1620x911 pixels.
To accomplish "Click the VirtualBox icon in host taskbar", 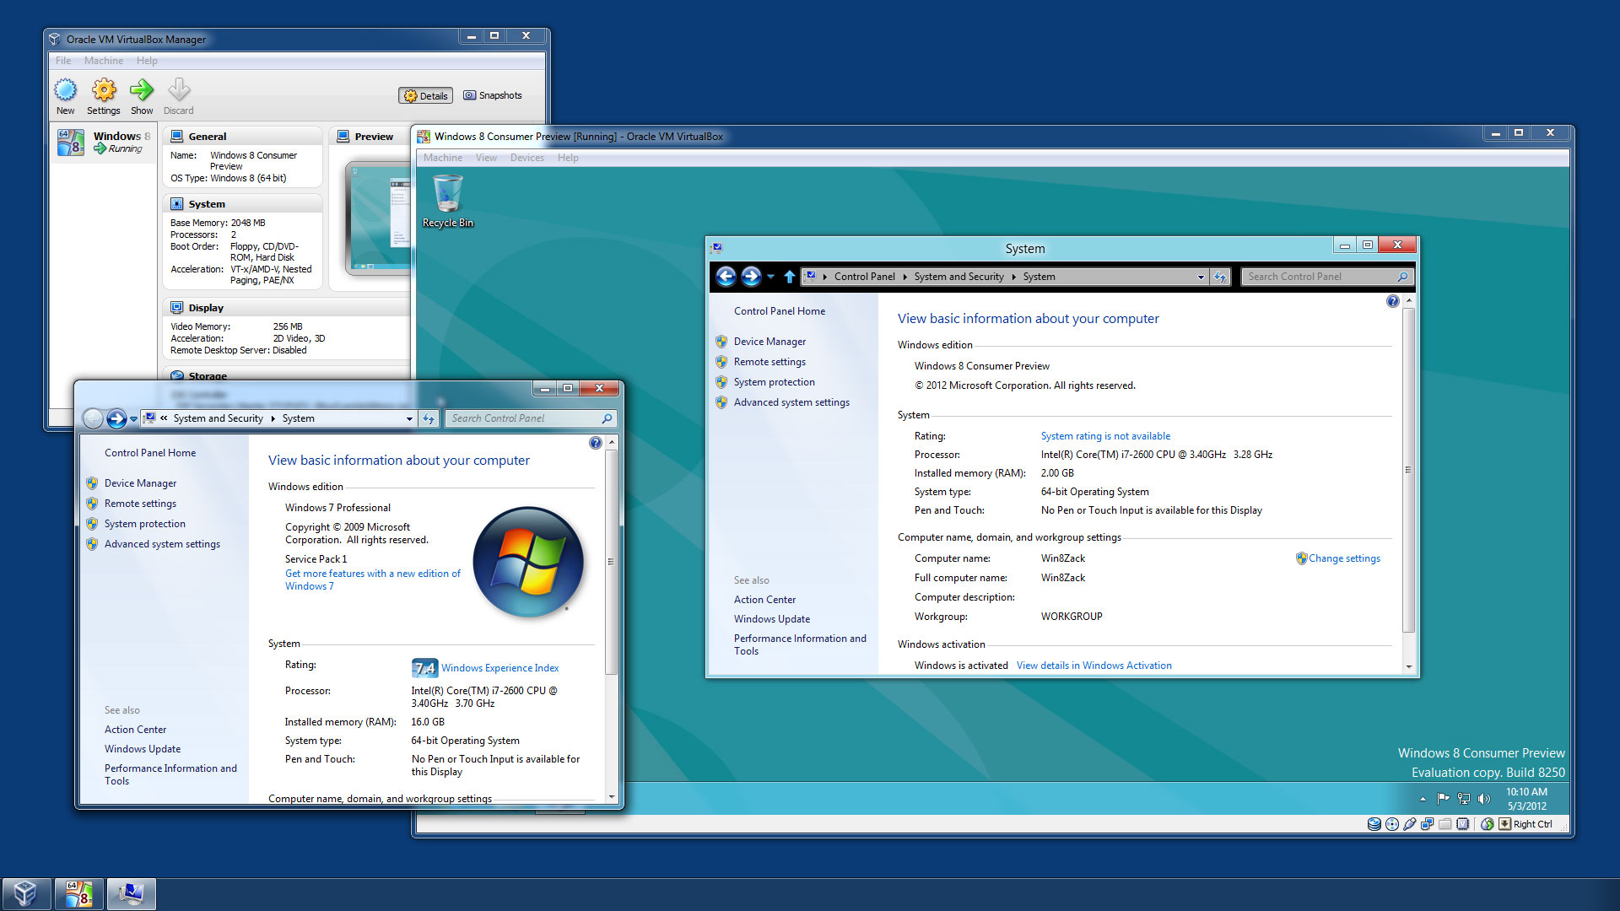I will 26,893.
